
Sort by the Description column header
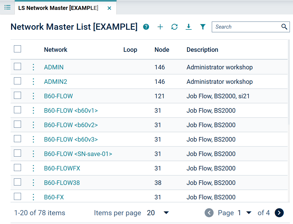point(202,50)
